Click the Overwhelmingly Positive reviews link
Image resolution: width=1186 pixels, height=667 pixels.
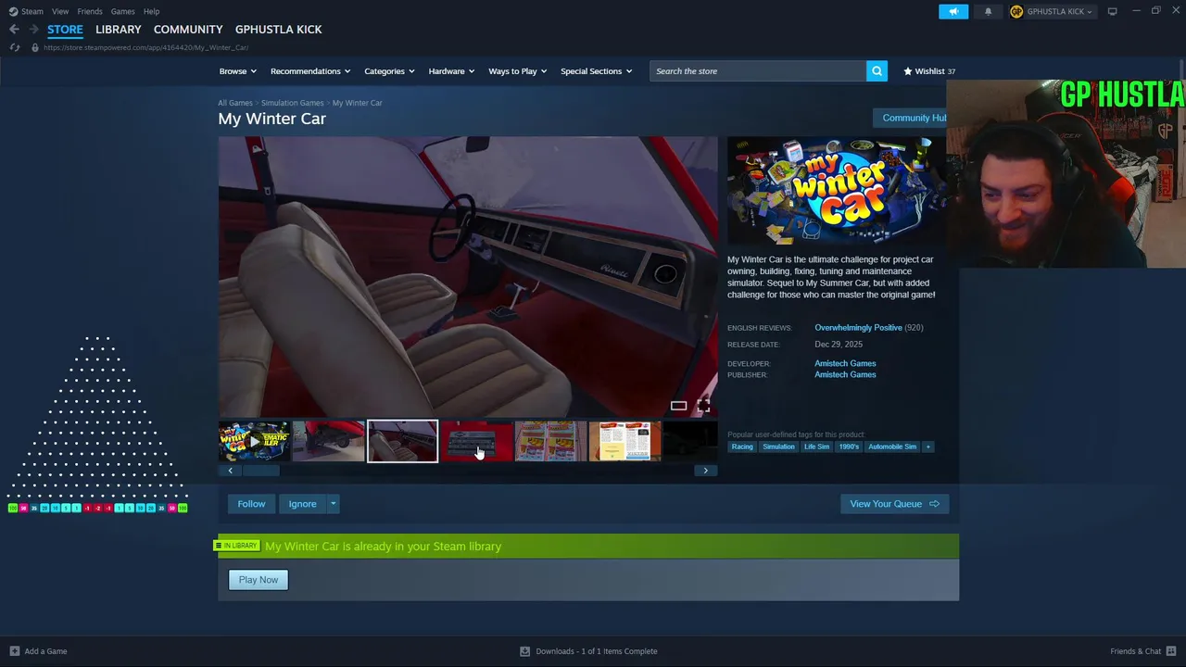point(858,328)
